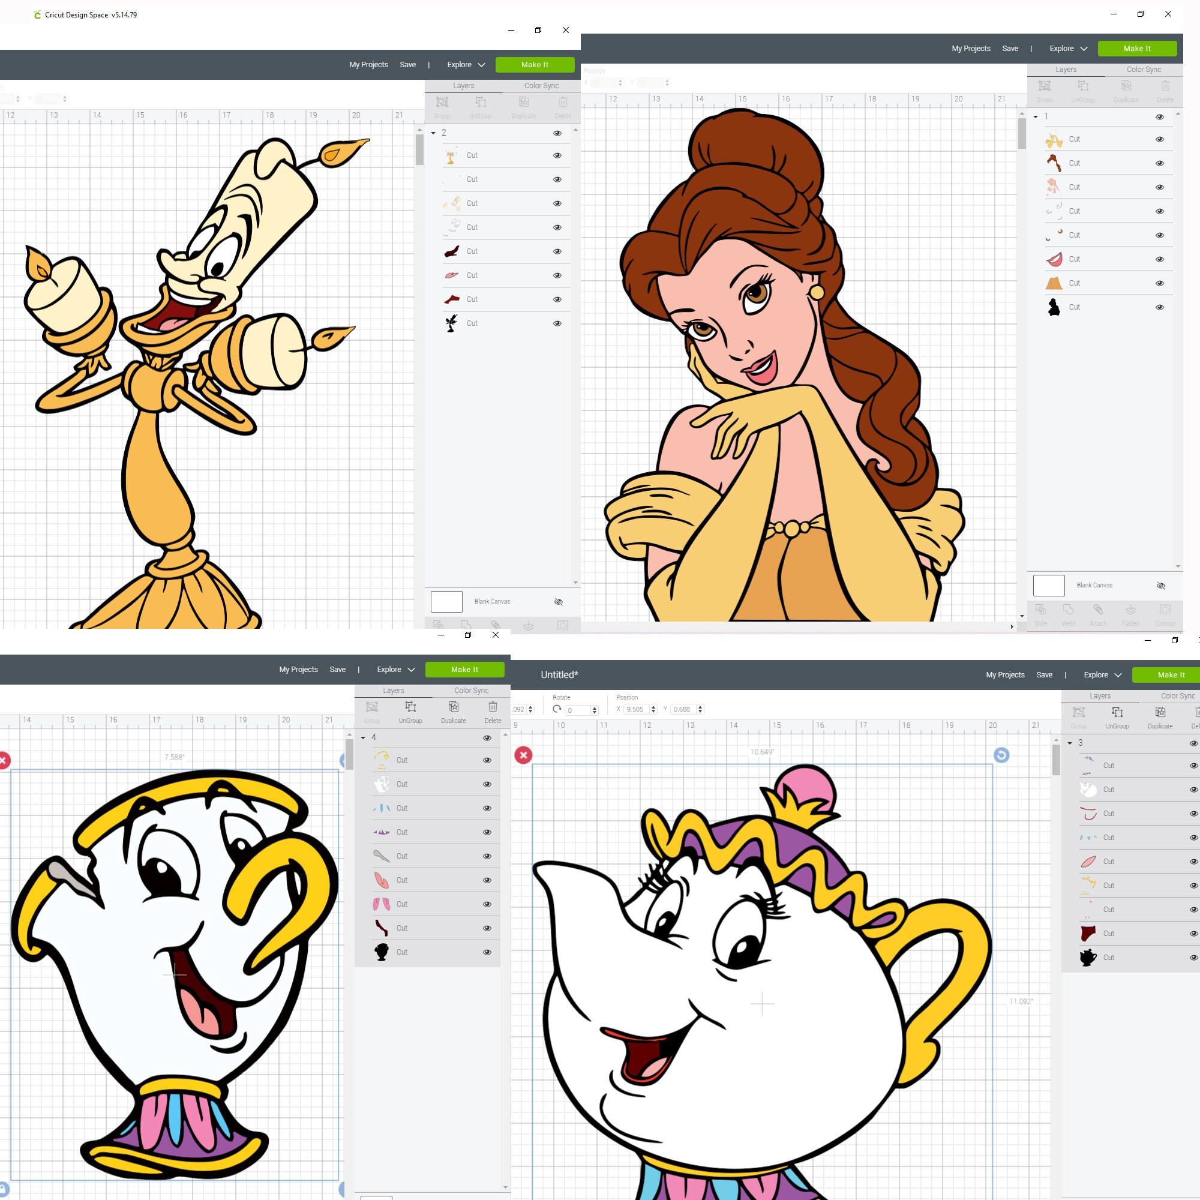The image size is (1200, 1200).
Task: Mrs. Potts window: click the Make It button
Action: [x=1166, y=675]
